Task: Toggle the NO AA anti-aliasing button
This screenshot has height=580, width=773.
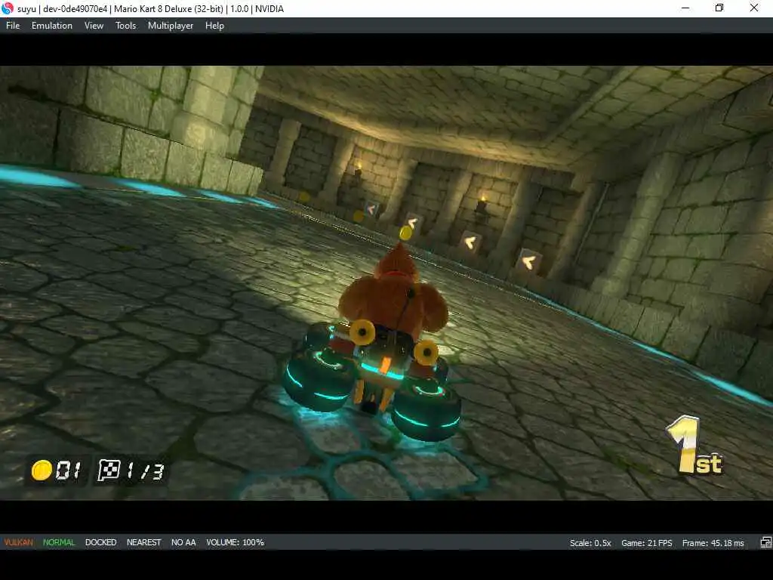Action: (183, 542)
